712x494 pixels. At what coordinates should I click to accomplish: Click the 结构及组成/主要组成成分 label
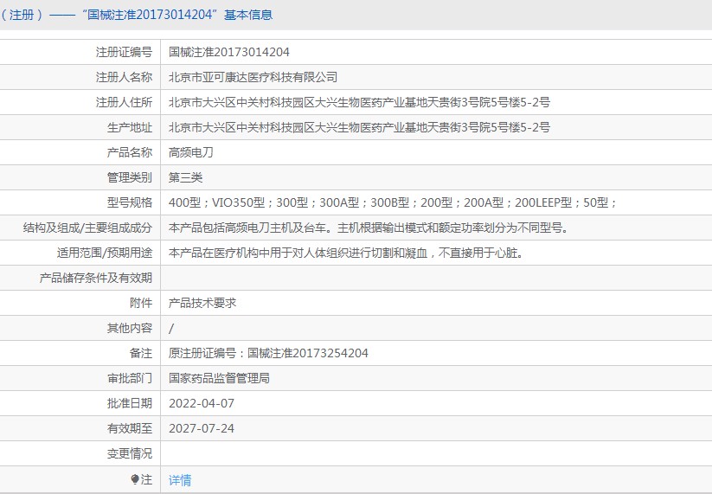coord(87,228)
